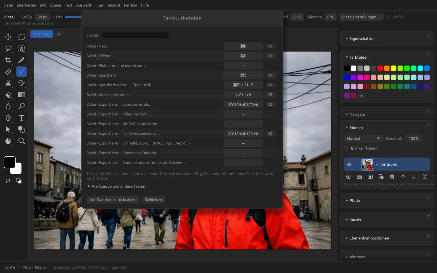Viewport: 437px width, 273px height.
Task: Pick the red color swatch in Farbfelder
Action: (380, 68)
